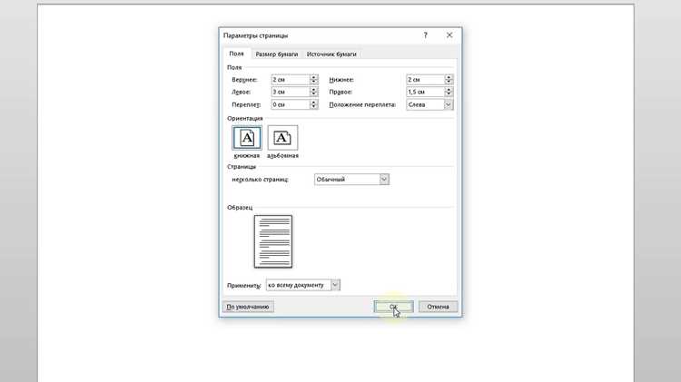681x382 pixels.
Task: Click the Образец page preview thumbnail
Action: (273, 241)
